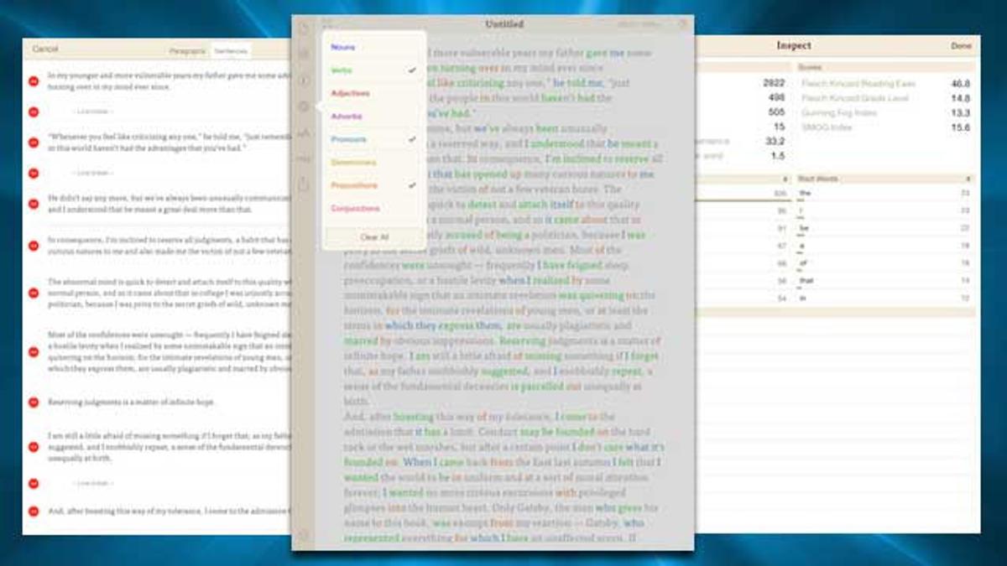Viewport: 1007px width, 566px height.
Task: Open the syntax highlight gear icon in the Untitled sidebar
Action: click(304, 106)
